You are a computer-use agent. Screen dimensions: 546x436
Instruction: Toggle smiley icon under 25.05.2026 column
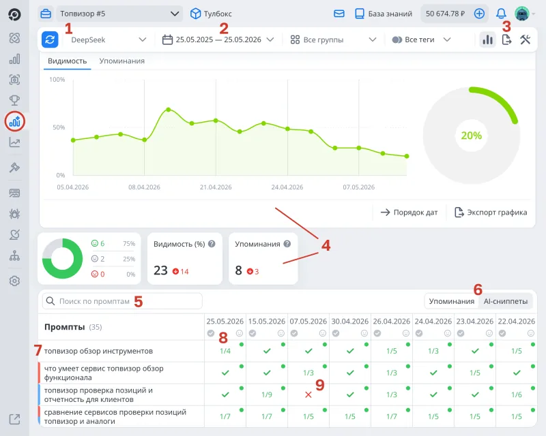tap(240, 333)
